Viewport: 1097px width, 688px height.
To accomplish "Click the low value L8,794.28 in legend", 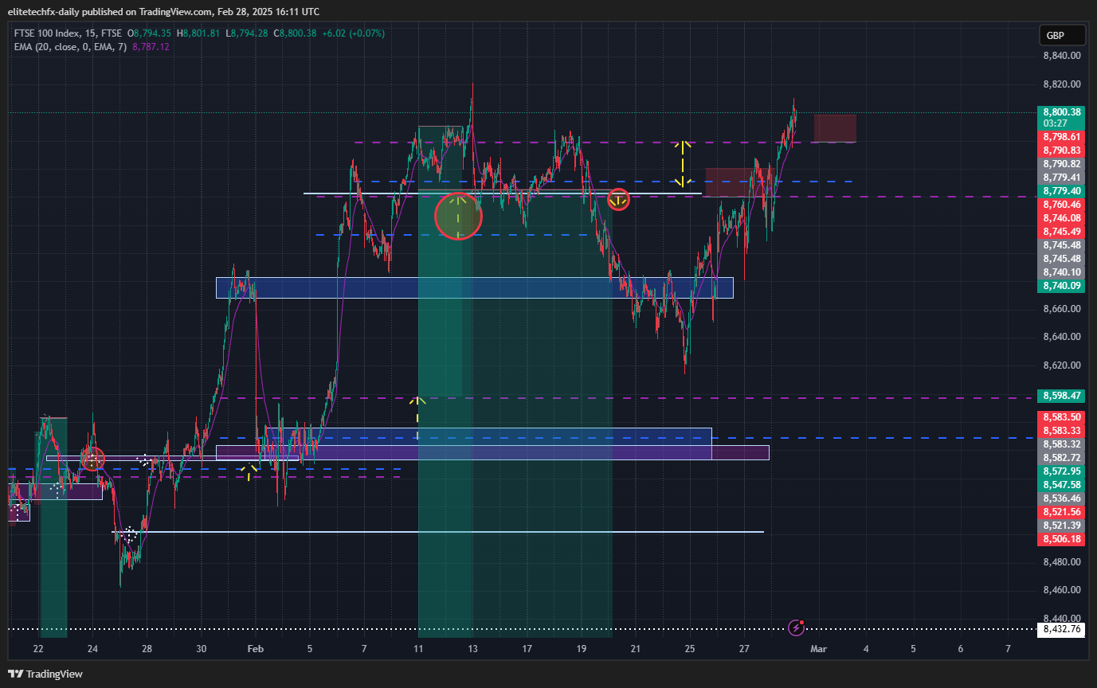I will pyautogui.click(x=248, y=33).
